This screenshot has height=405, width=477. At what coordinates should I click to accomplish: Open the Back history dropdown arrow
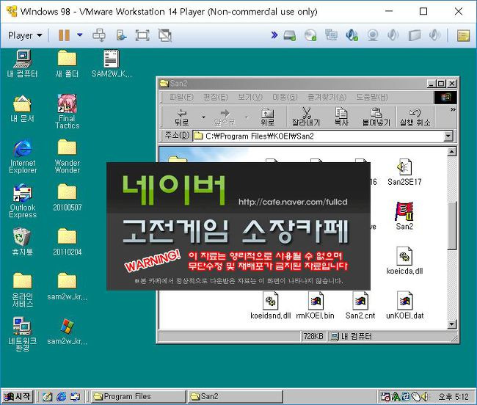pos(203,117)
